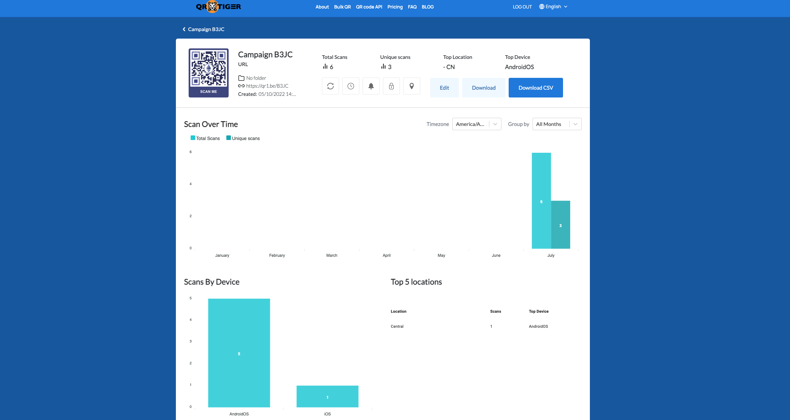
Task: Click the Download button
Action: [484, 88]
